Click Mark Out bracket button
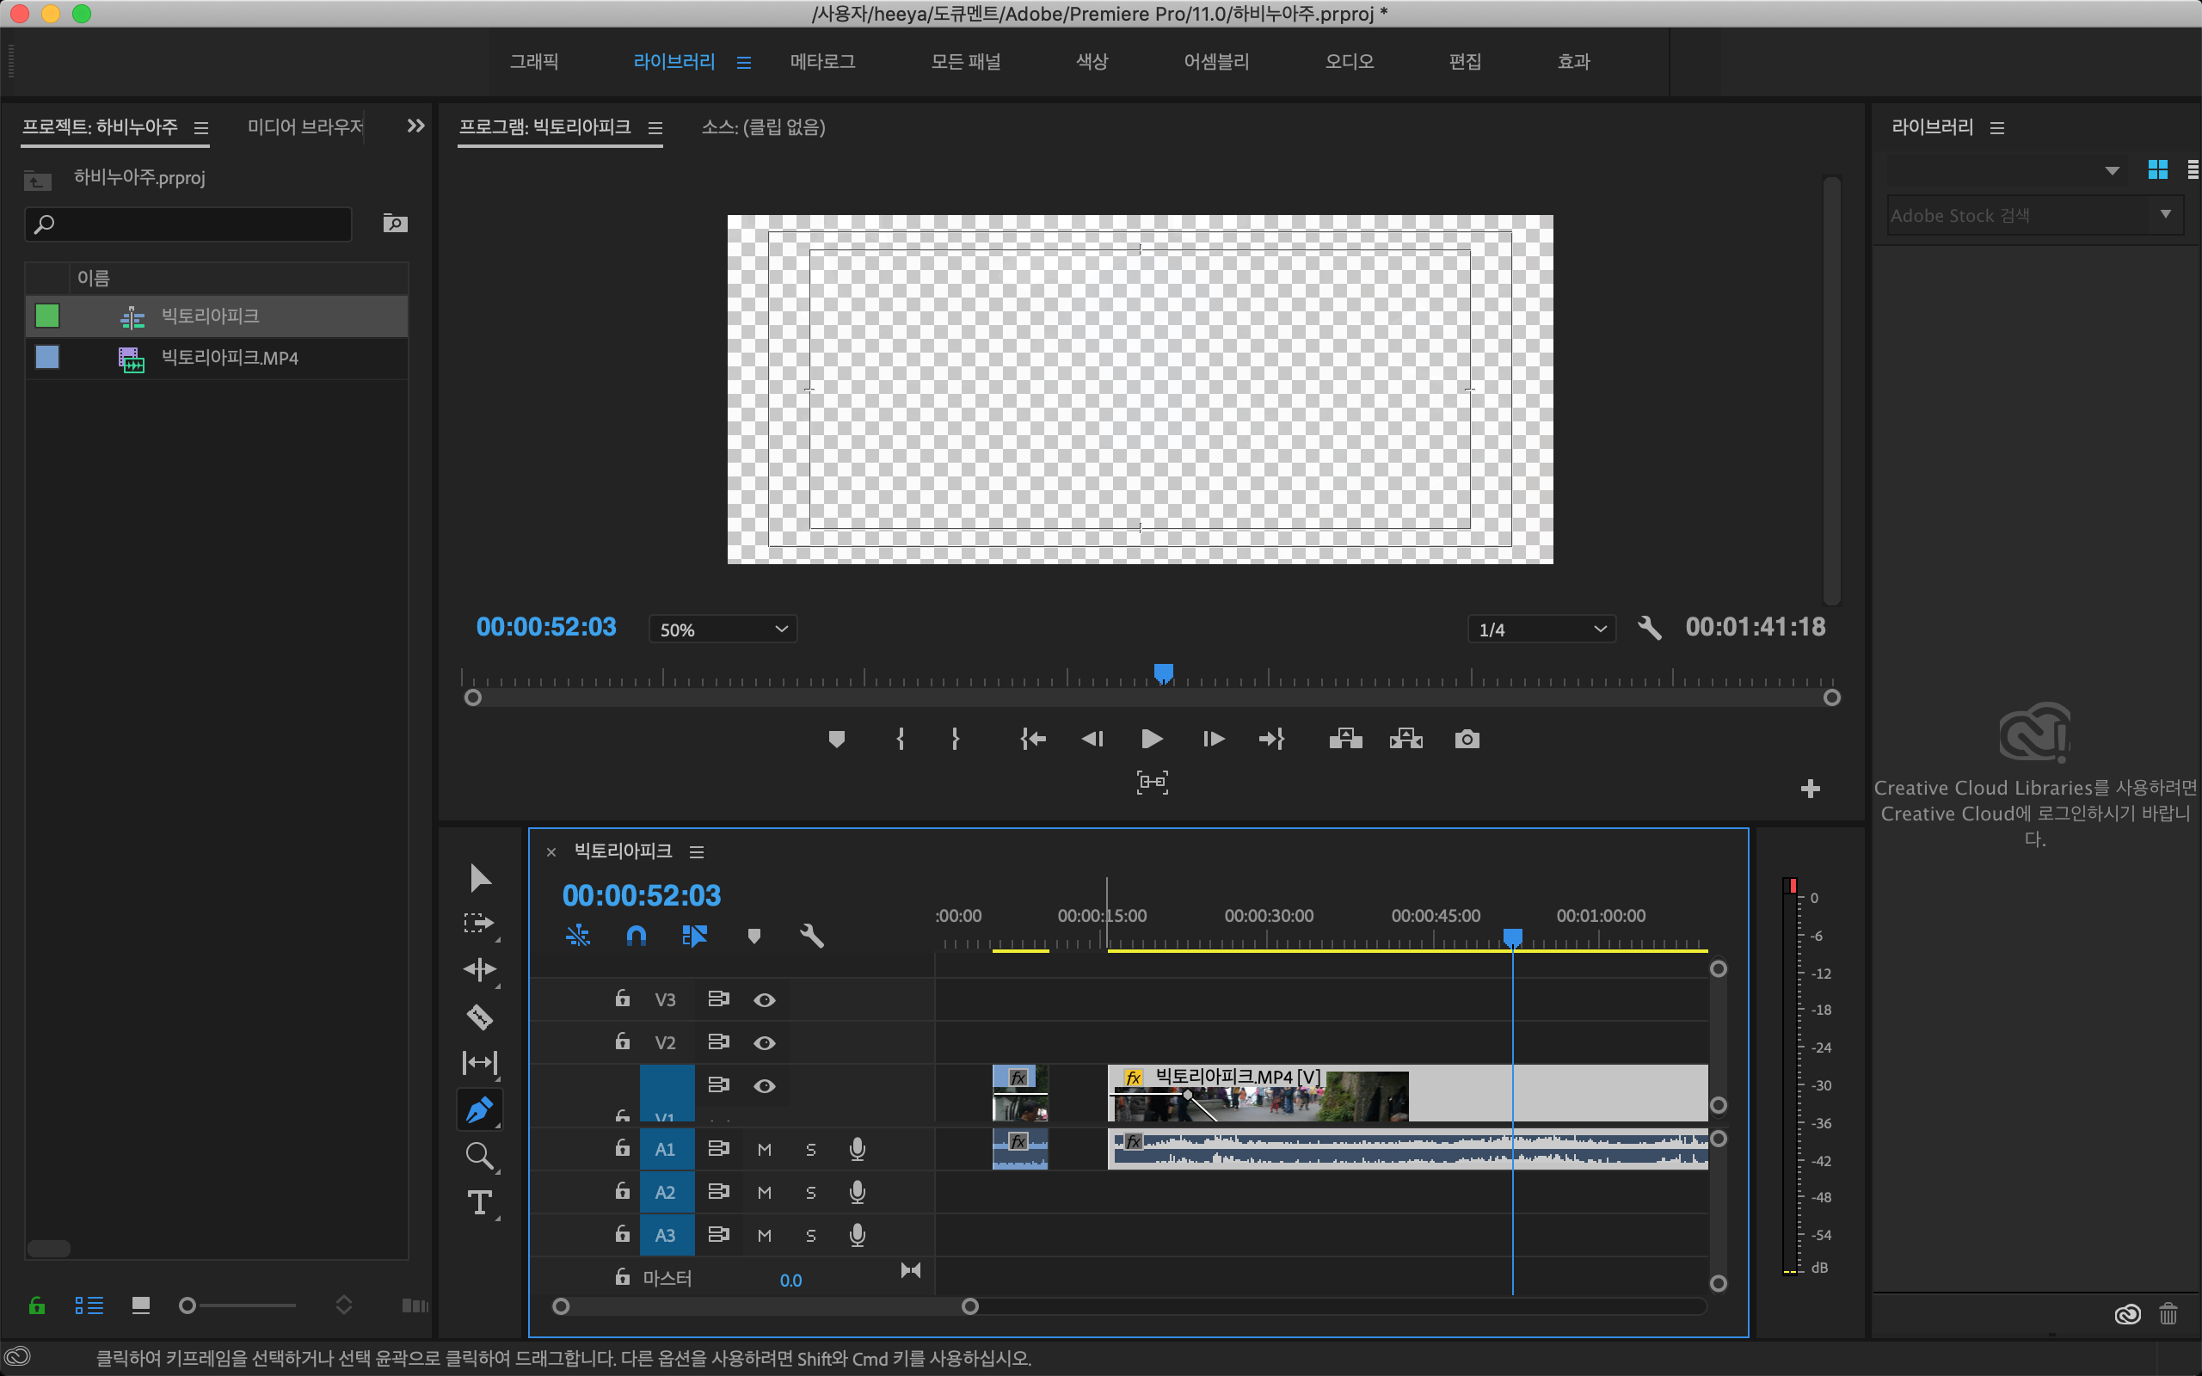This screenshot has width=2202, height=1376. click(x=955, y=739)
